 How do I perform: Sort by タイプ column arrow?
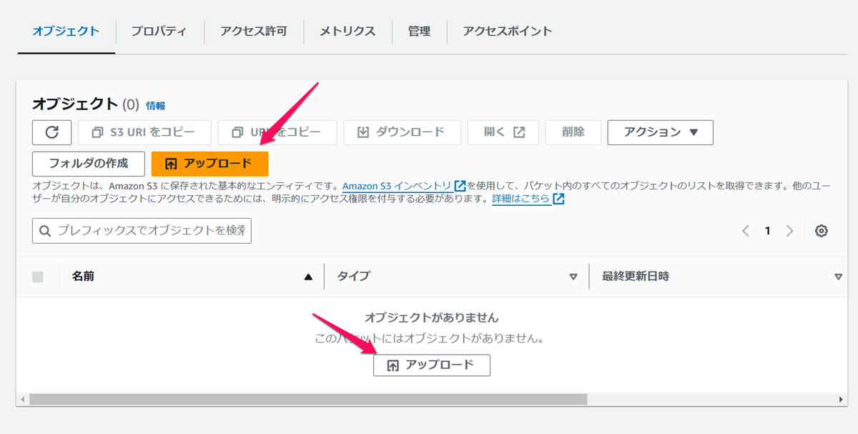pyautogui.click(x=573, y=277)
